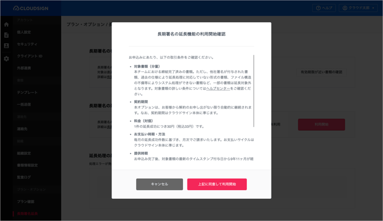Image resolution: width=383 pixels, height=221 pixels.
Task: Click the dialog title 長期署名の延長機能の利用開始確認
Action: 191,34
